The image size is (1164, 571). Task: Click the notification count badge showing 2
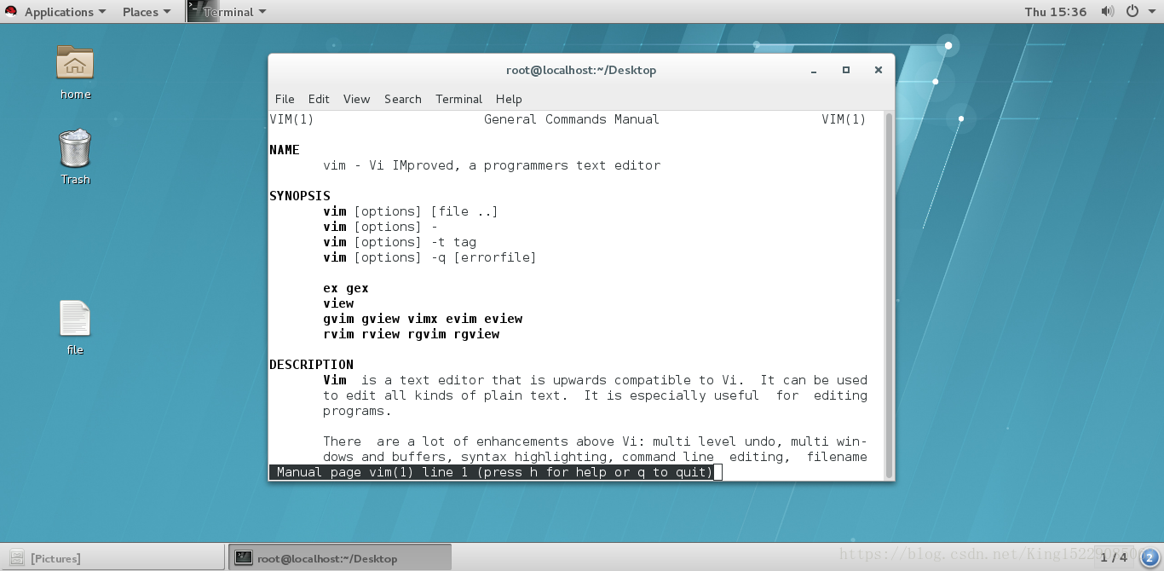(x=1148, y=557)
